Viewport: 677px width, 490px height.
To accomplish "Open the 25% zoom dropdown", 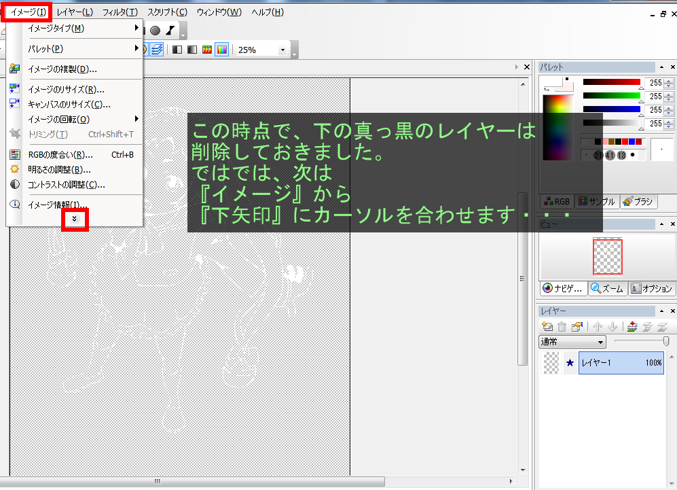I will (282, 50).
